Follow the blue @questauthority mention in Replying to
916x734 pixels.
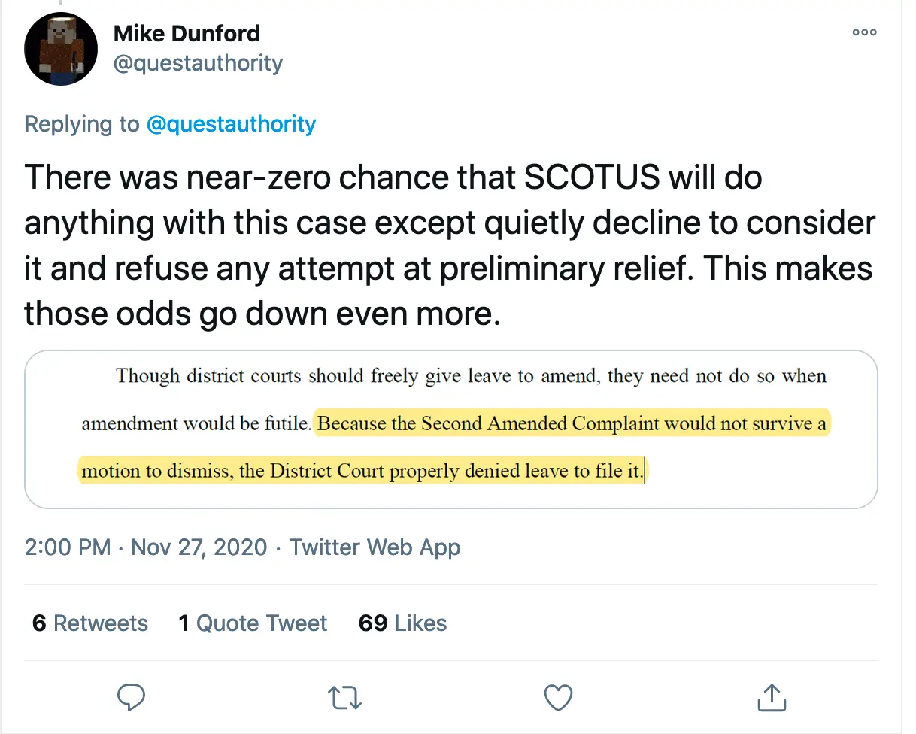pos(231,124)
